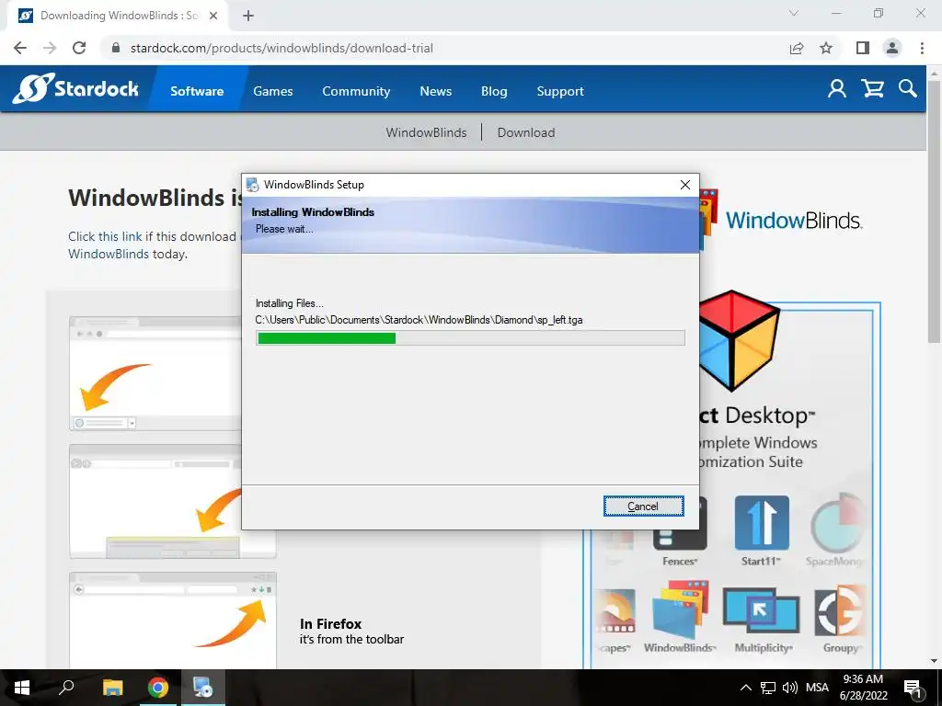Go back with browser back arrow
This screenshot has width=942, height=706.
click(20, 48)
